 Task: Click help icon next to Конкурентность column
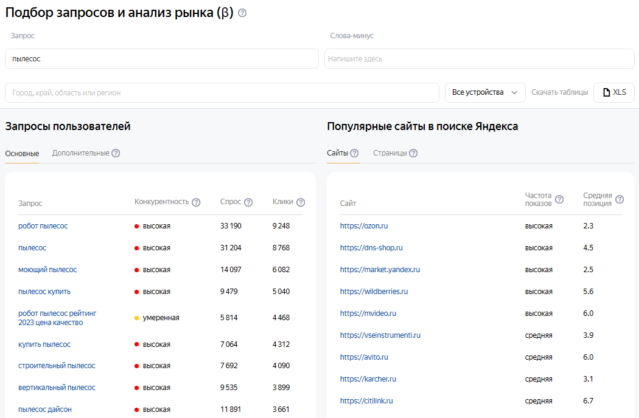(x=196, y=202)
